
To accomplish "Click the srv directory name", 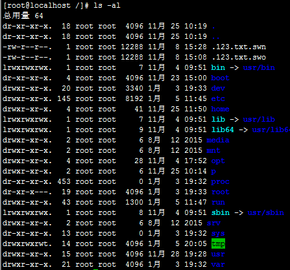I will click(x=213, y=223).
